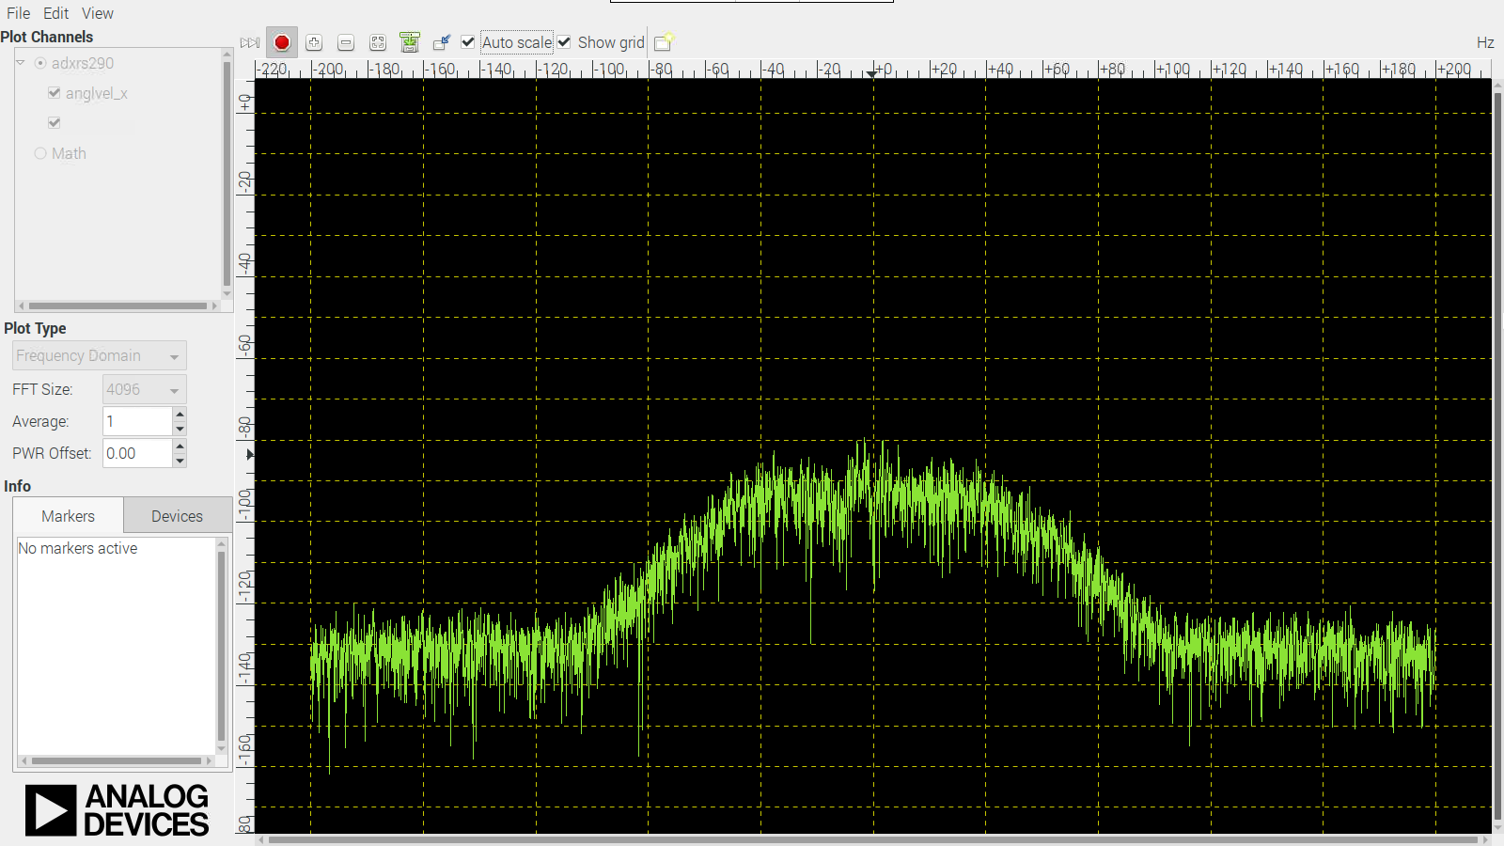This screenshot has height=846, width=1504.
Task: Save the plot data with the green export icon
Action: [x=410, y=42]
